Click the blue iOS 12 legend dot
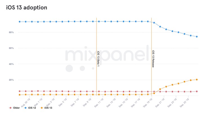The width and height of the screenshot is (205, 120). pos(26,108)
